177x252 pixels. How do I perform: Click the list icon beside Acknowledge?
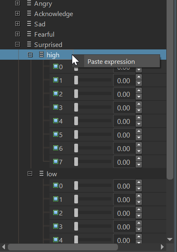29,13
